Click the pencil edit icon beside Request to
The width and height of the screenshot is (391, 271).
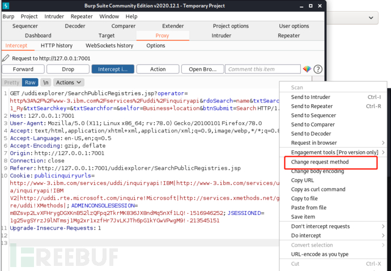point(6,58)
